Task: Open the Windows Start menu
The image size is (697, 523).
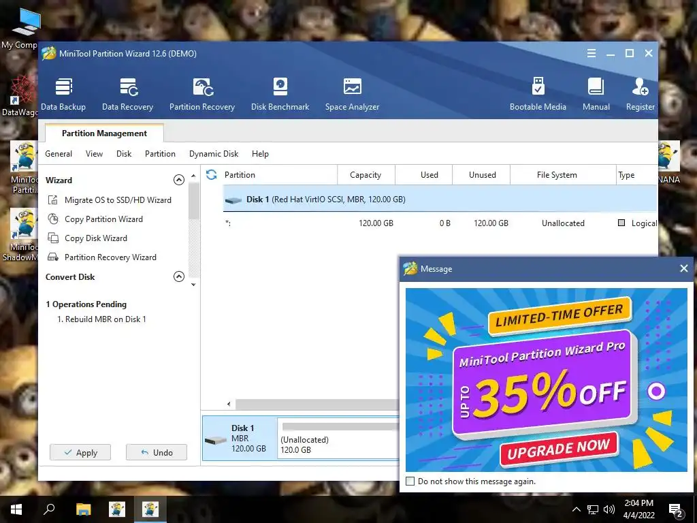Action: 16,509
